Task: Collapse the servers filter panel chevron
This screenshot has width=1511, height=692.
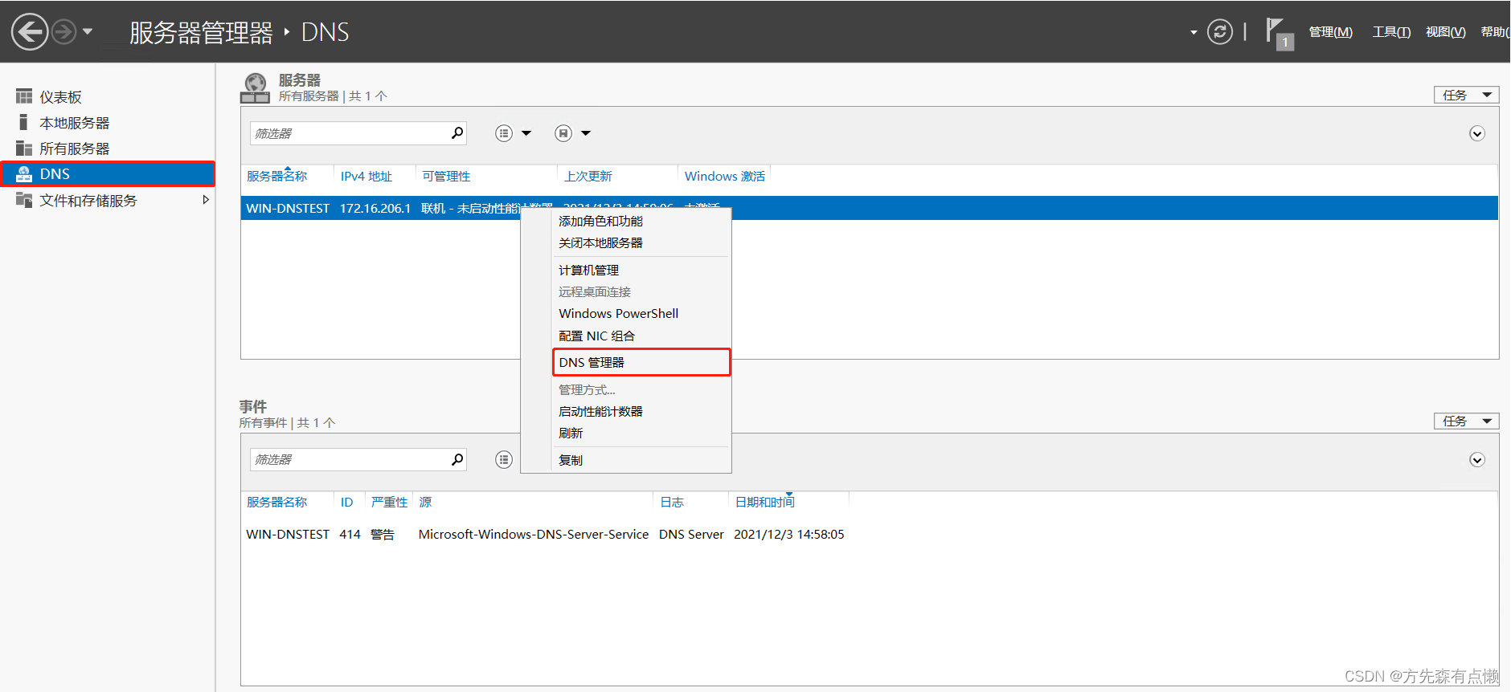Action: pos(1477,133)
